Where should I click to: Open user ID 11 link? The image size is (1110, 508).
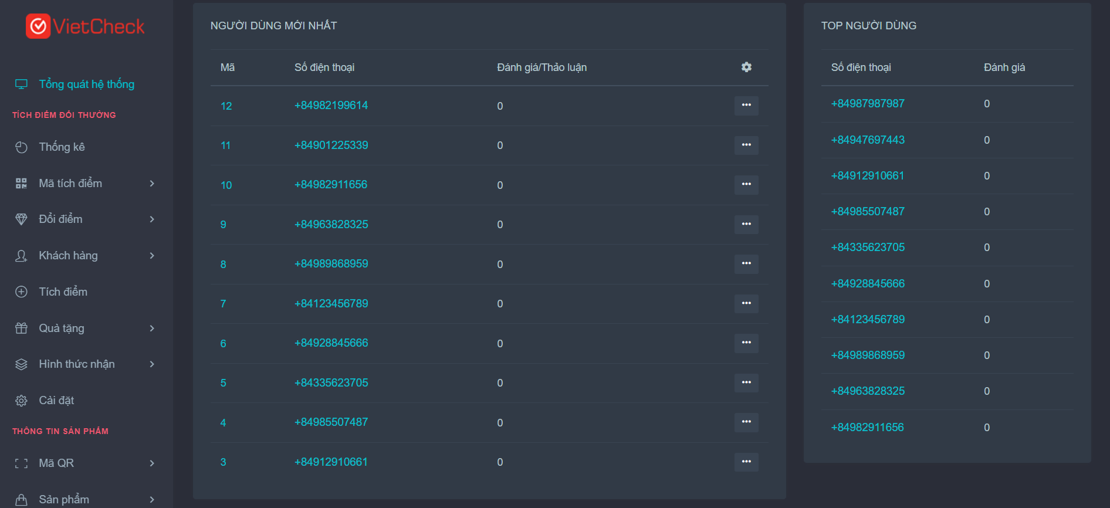click(x=225, y=145)
